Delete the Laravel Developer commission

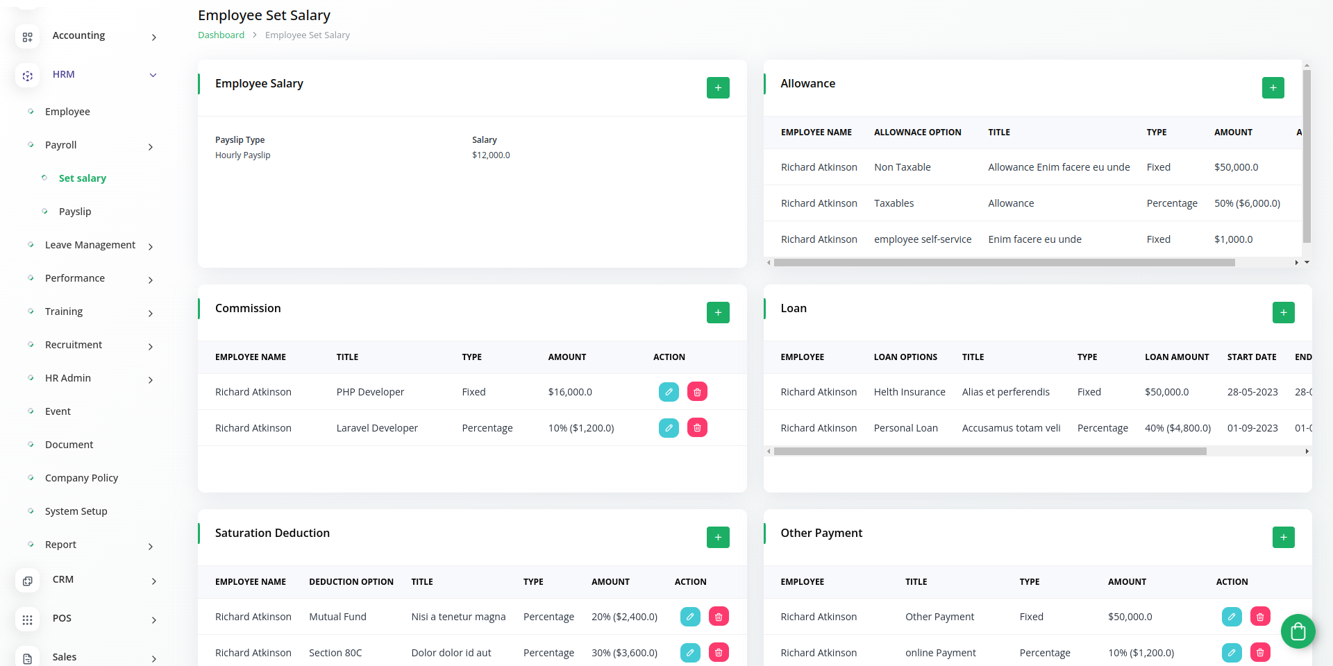(x=697, y=428)
